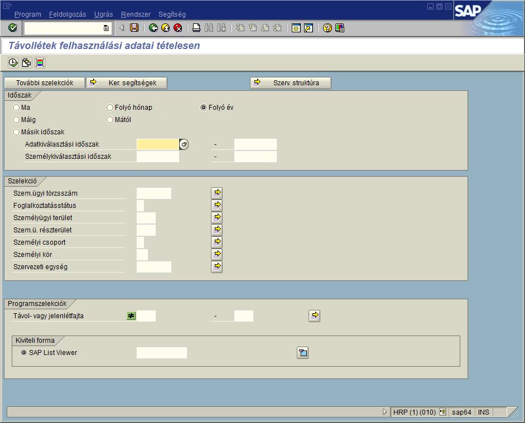Open multiple selection for Szervezeti egység
The width and height of the screenshot is (525, 423).
(x=217, y=266)
